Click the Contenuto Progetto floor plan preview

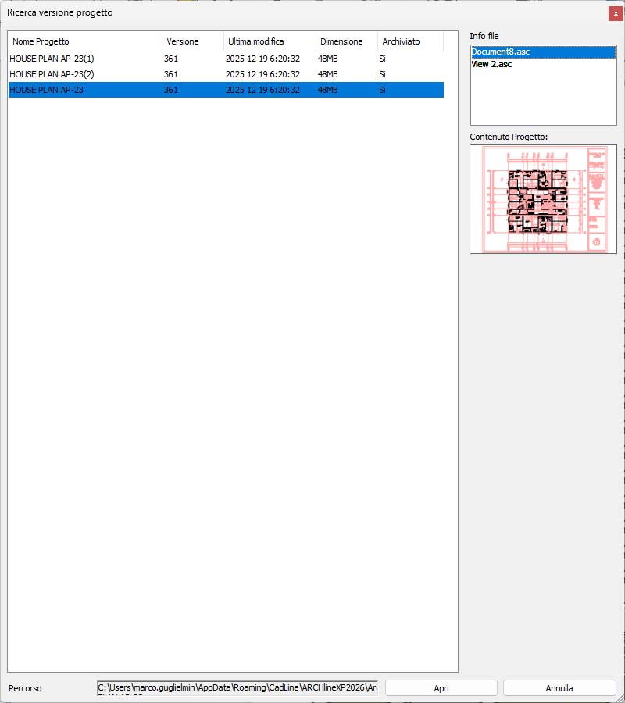click(x=543, y=198)
